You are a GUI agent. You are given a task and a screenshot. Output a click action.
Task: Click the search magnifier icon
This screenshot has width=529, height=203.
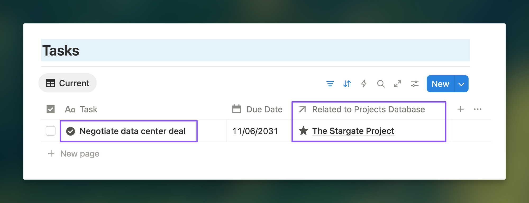tap(381, 84)
